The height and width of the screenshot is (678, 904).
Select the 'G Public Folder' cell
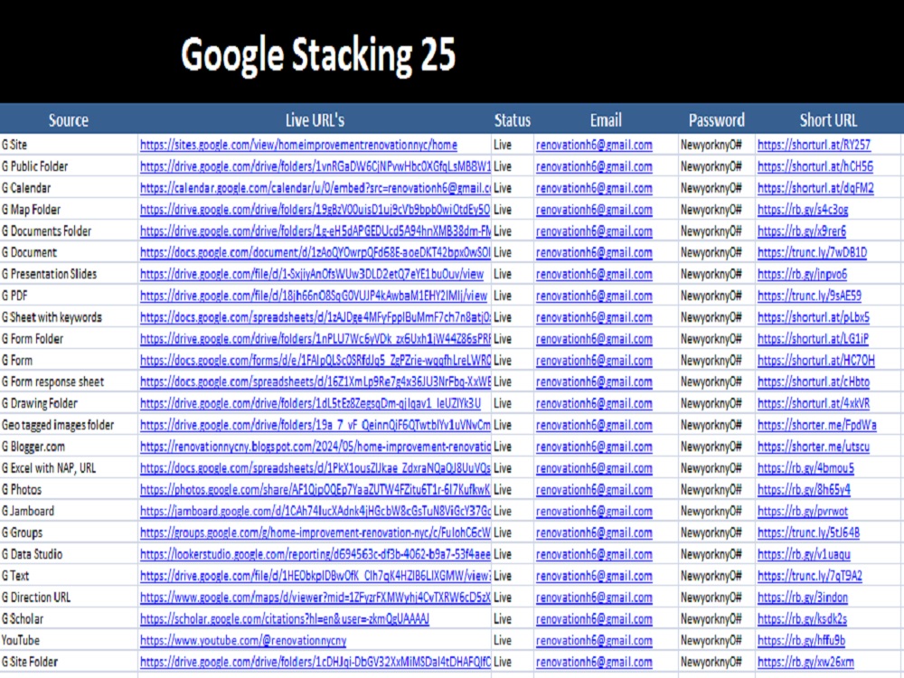(69, 166)
